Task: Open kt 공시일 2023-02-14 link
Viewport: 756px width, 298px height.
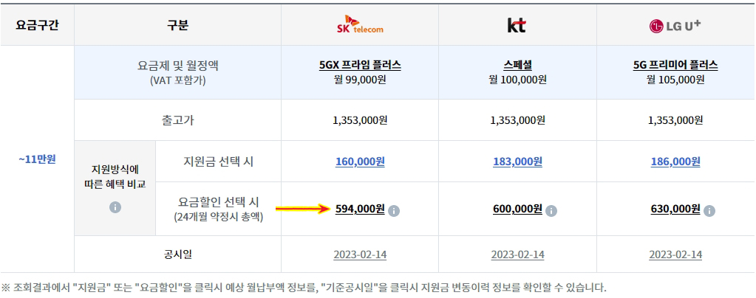Action: click(517, 254)
